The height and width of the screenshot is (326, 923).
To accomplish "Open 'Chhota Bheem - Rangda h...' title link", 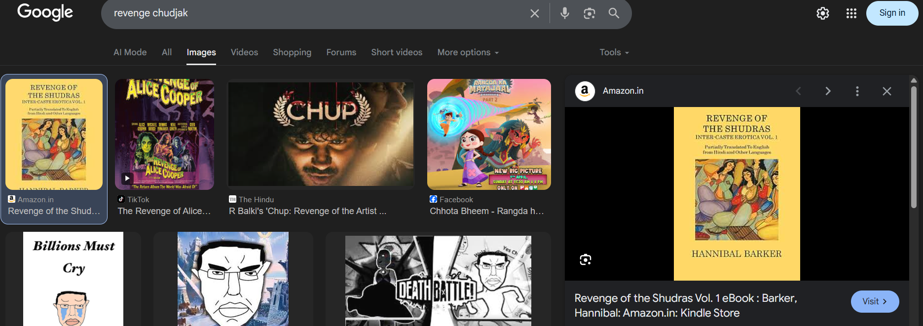I will (x=487, y=211).
